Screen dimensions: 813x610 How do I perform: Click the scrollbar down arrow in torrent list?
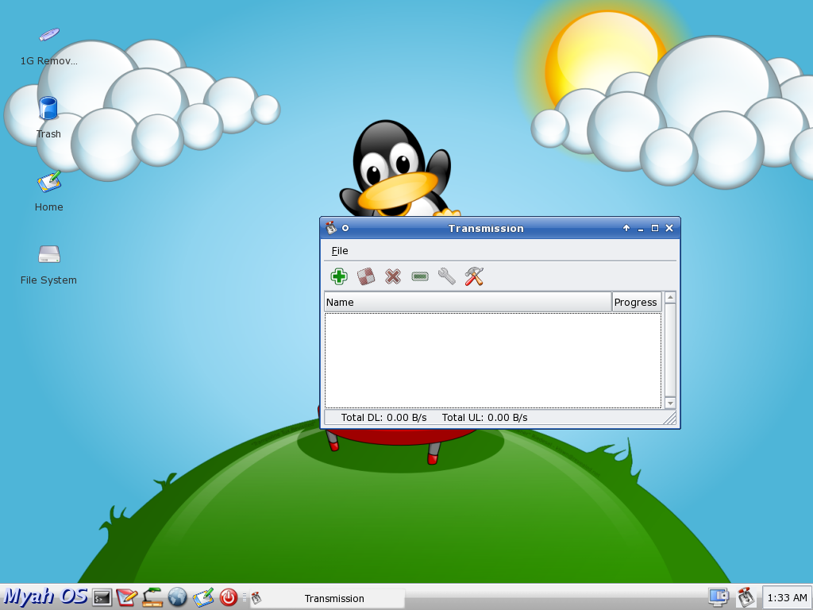(x=670, y=403)
